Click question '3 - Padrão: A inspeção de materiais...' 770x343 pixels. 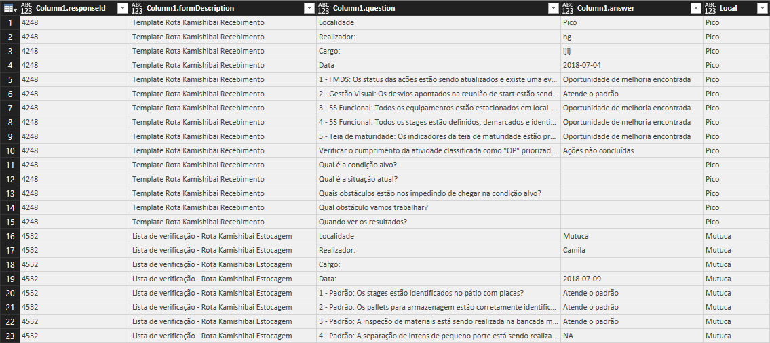(x=438, y=321)
